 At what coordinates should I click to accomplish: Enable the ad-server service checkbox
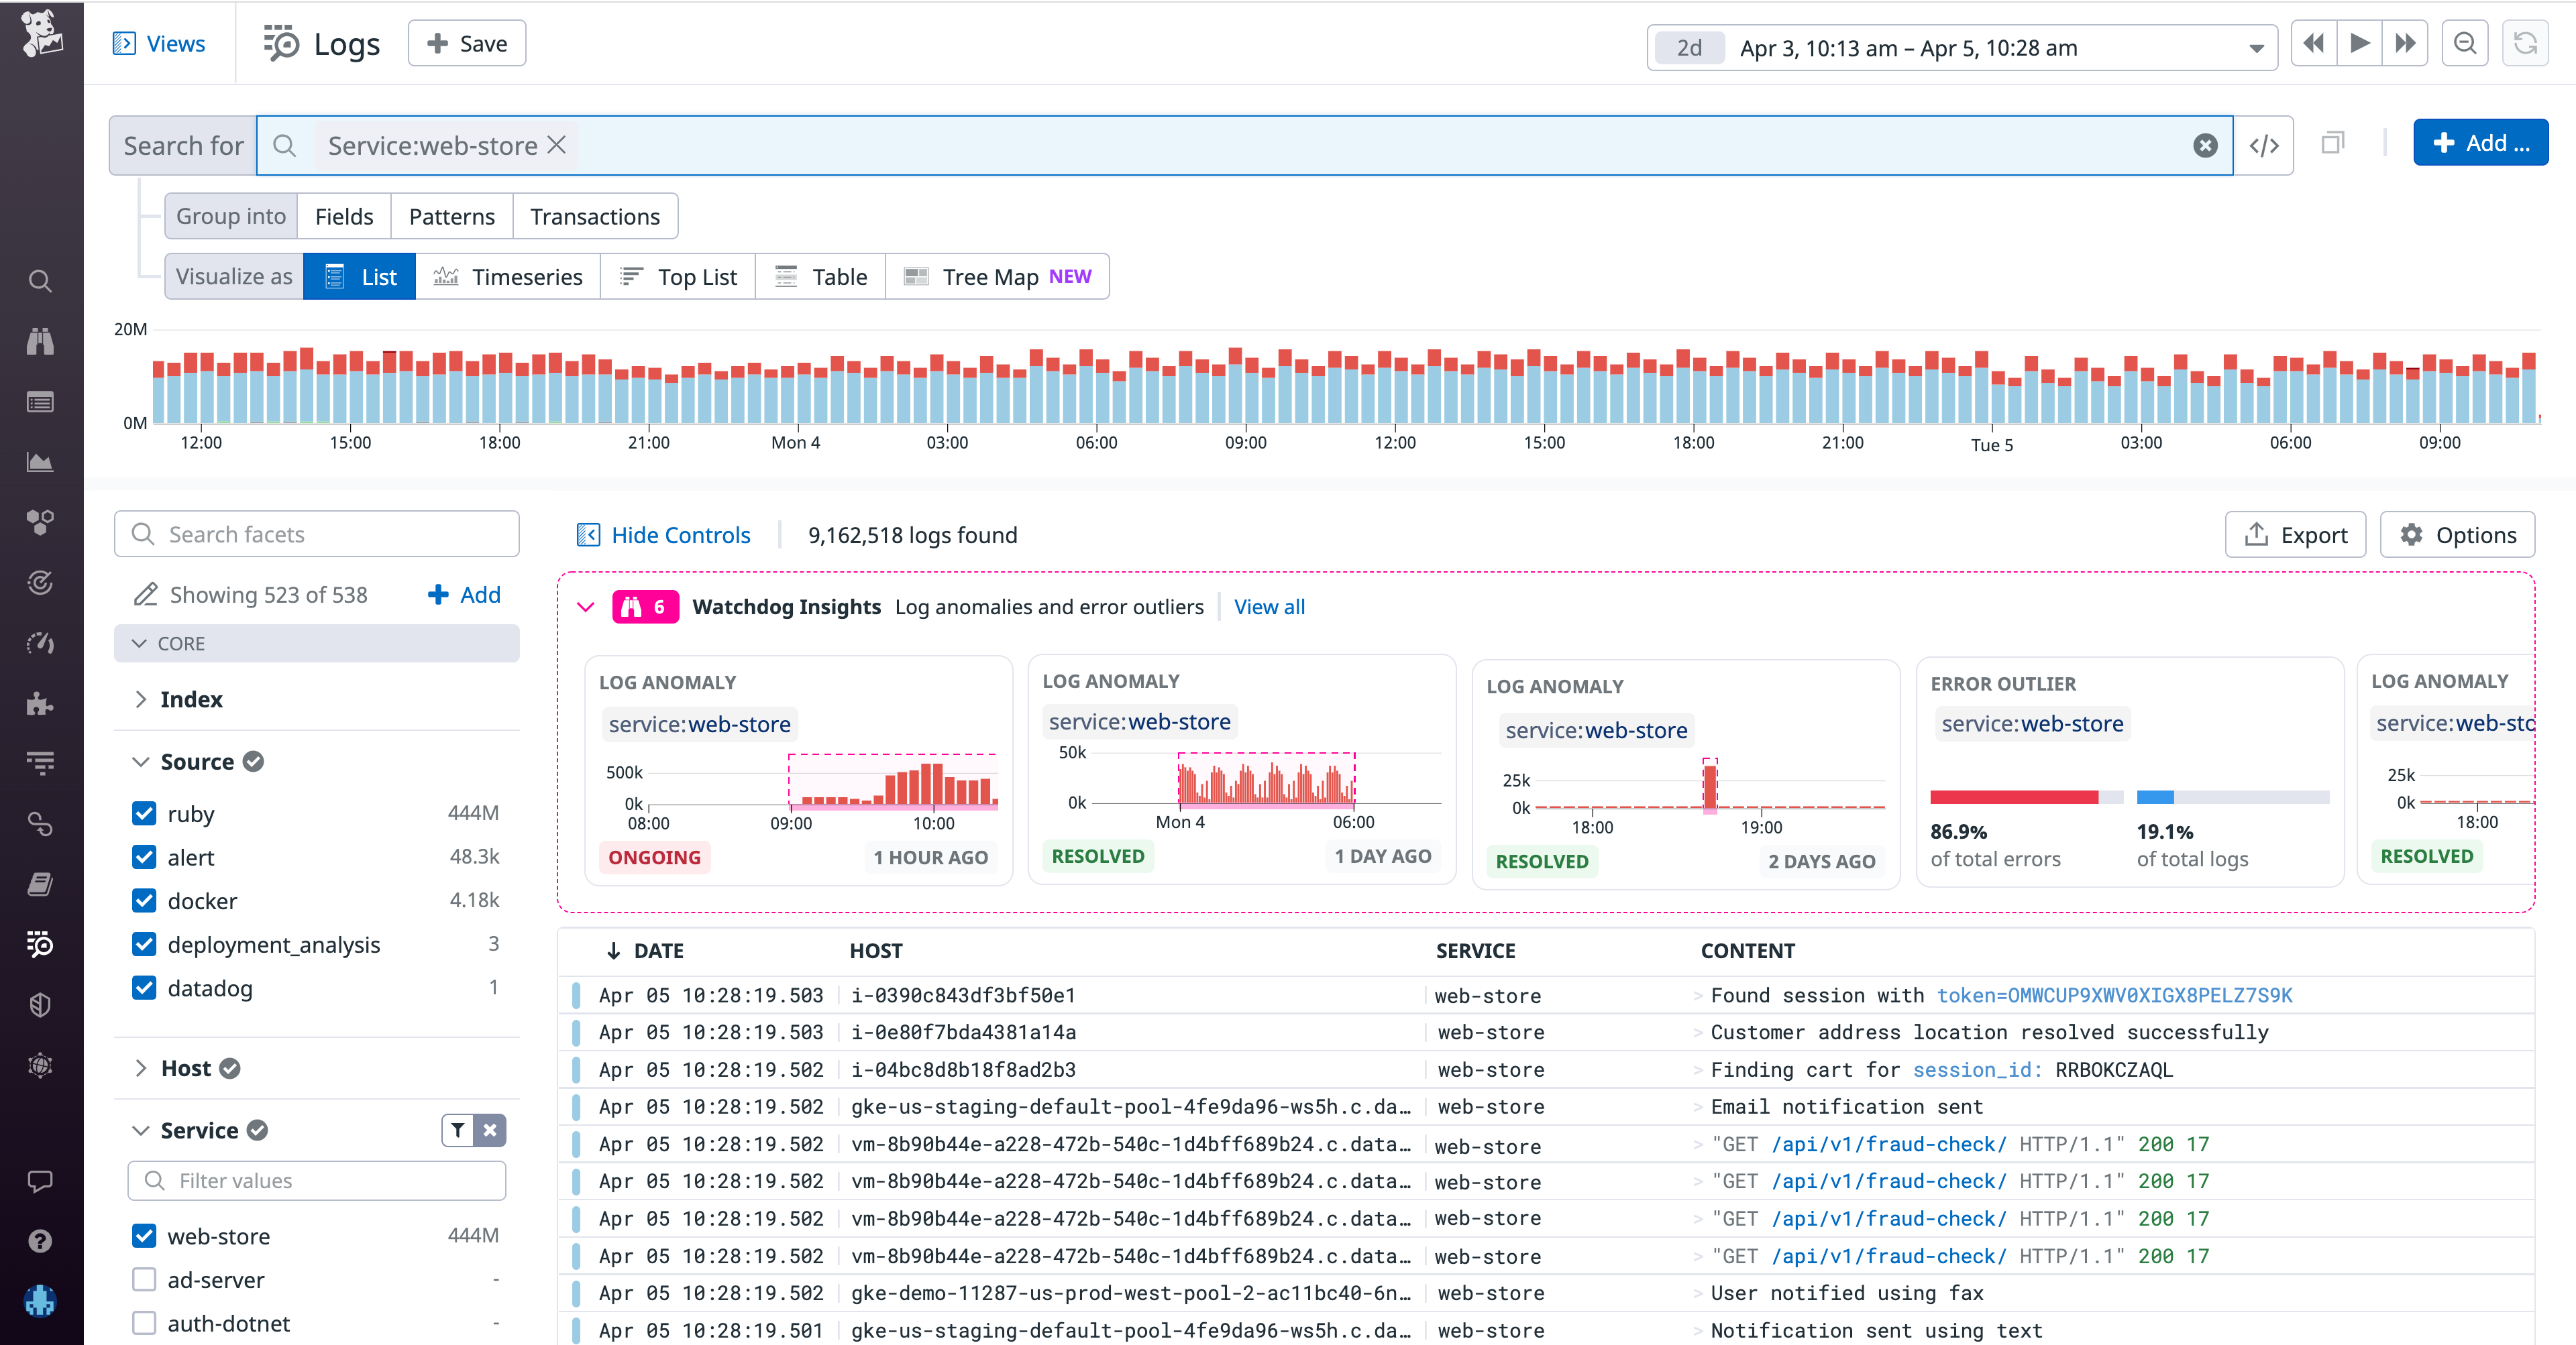(x=144, y=1279)
